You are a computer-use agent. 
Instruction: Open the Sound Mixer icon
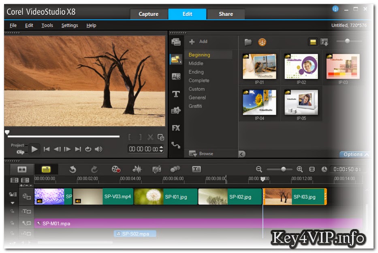(x=137, y=169)
